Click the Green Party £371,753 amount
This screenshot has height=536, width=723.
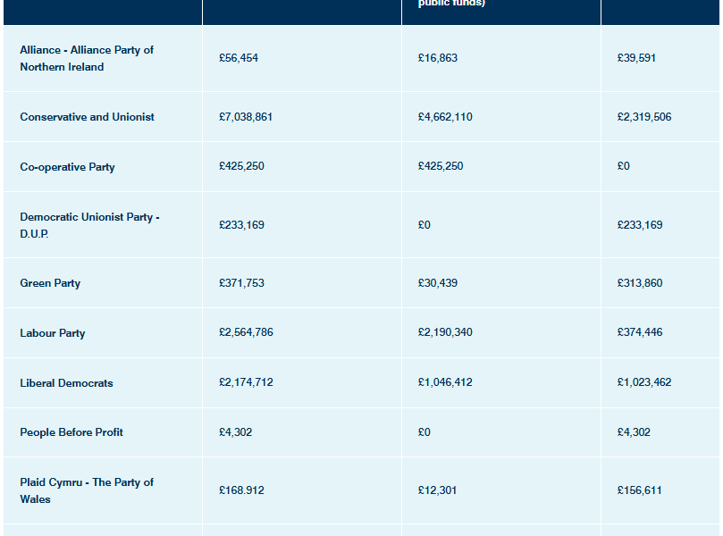point(241,283)
